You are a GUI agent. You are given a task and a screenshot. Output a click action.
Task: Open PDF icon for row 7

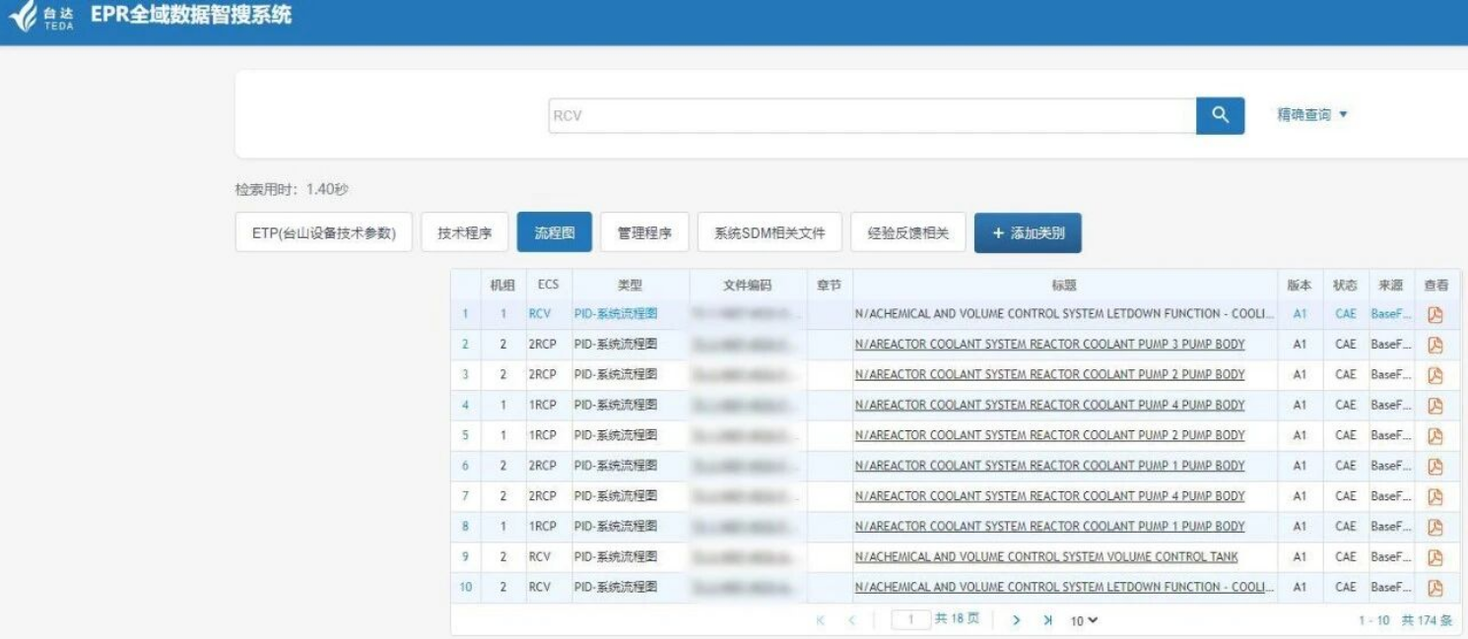(1435, 496)
